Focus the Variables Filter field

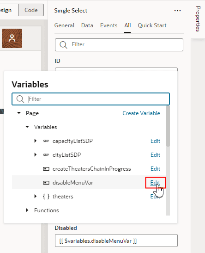[90, 99]
